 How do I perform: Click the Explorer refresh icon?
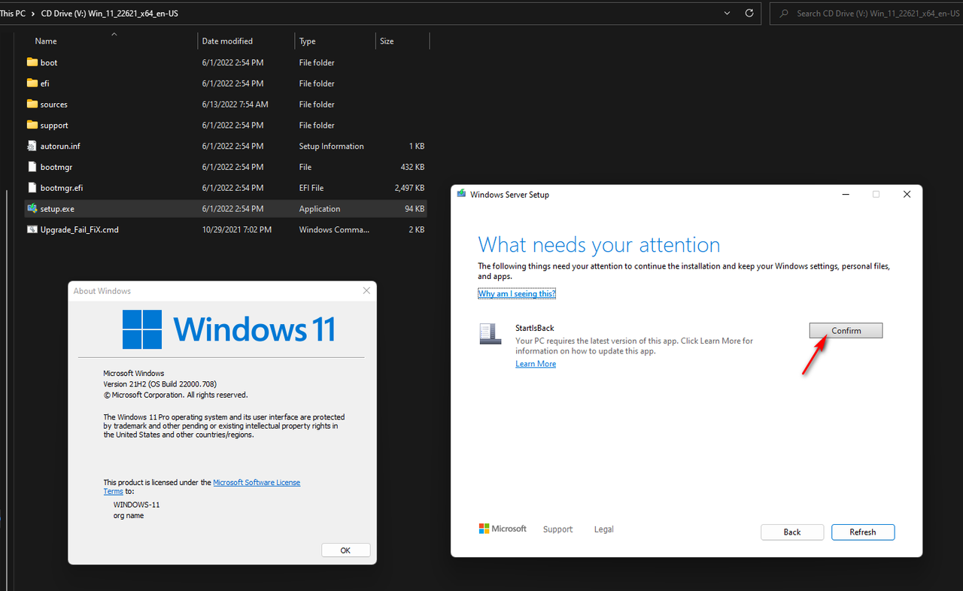click(x=749, y=14)
